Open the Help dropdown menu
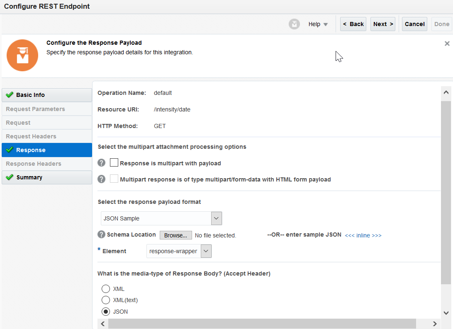 [x=318, y=24]
